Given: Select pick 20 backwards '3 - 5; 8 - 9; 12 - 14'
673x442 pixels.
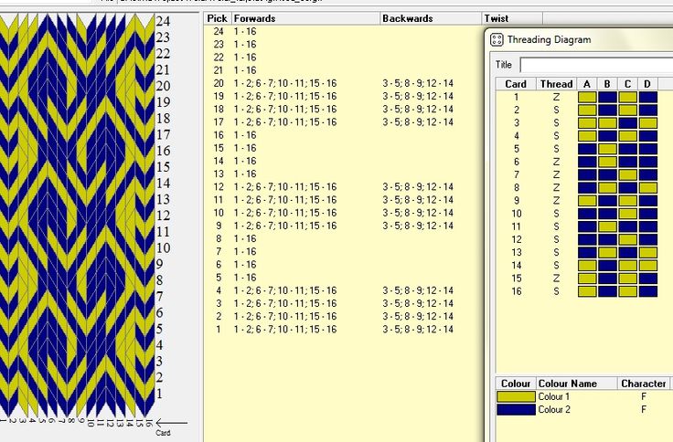Looking at the screenshot, I should [418, 83].
